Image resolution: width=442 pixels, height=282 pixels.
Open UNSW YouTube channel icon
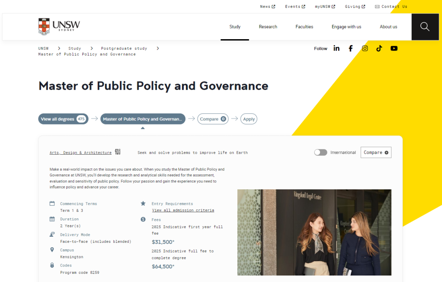click(x=394, y=48)
